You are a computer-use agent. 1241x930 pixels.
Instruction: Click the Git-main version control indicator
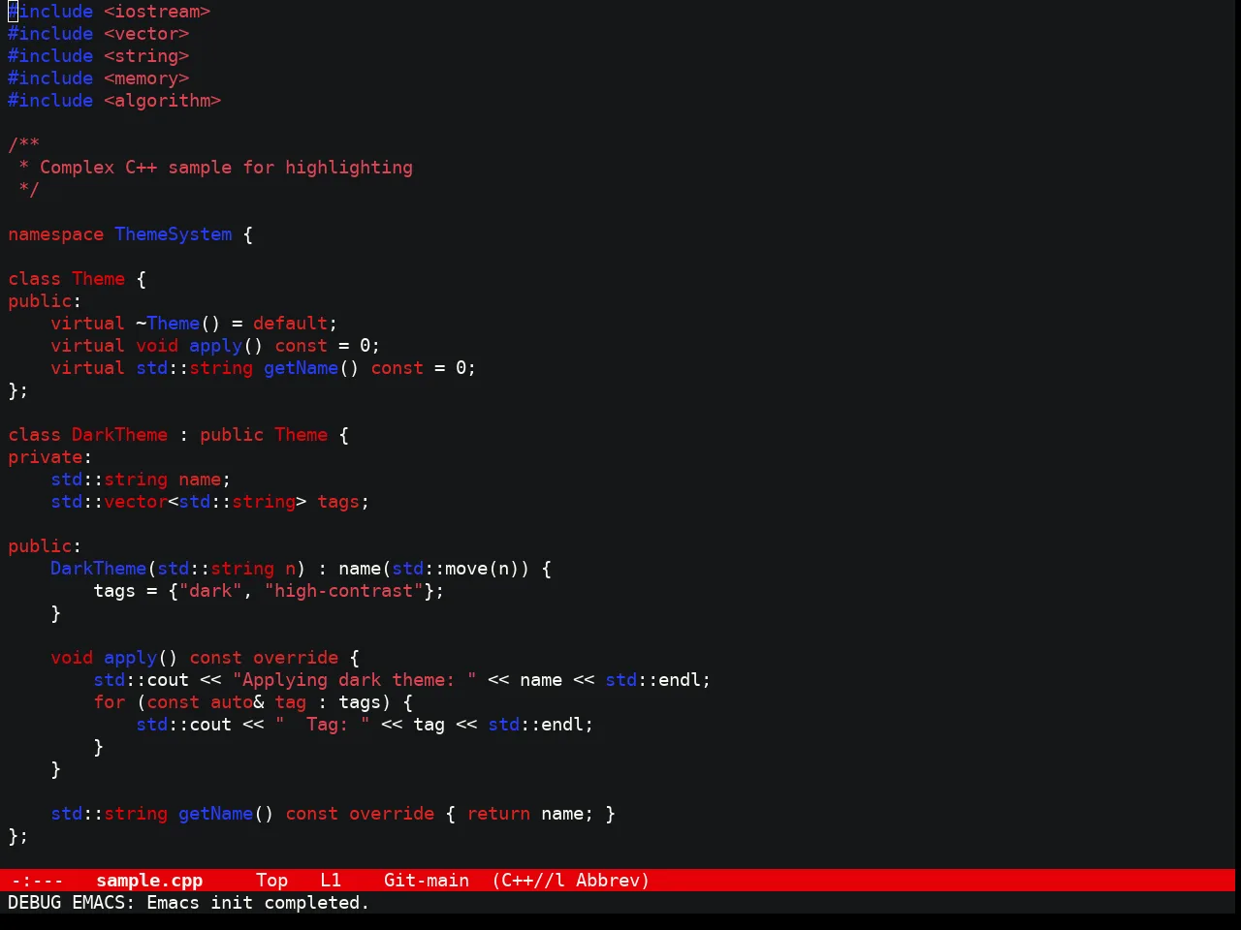point(427,881)
